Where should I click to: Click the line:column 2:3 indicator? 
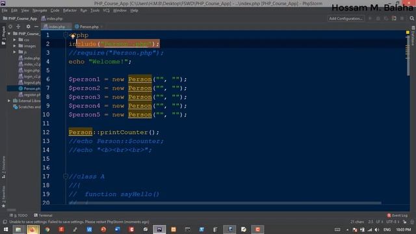point(370,222)
